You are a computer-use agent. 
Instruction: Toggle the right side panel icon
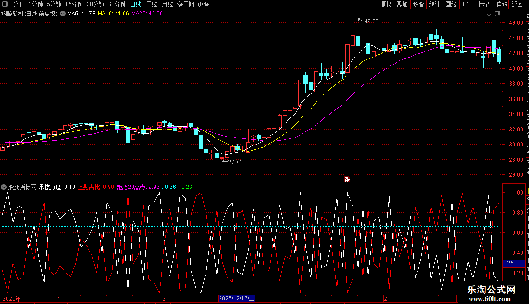[x=498, y=14]
